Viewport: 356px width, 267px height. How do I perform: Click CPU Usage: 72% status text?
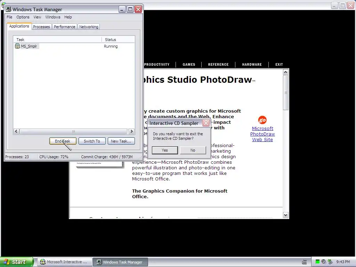click(54, 157)
